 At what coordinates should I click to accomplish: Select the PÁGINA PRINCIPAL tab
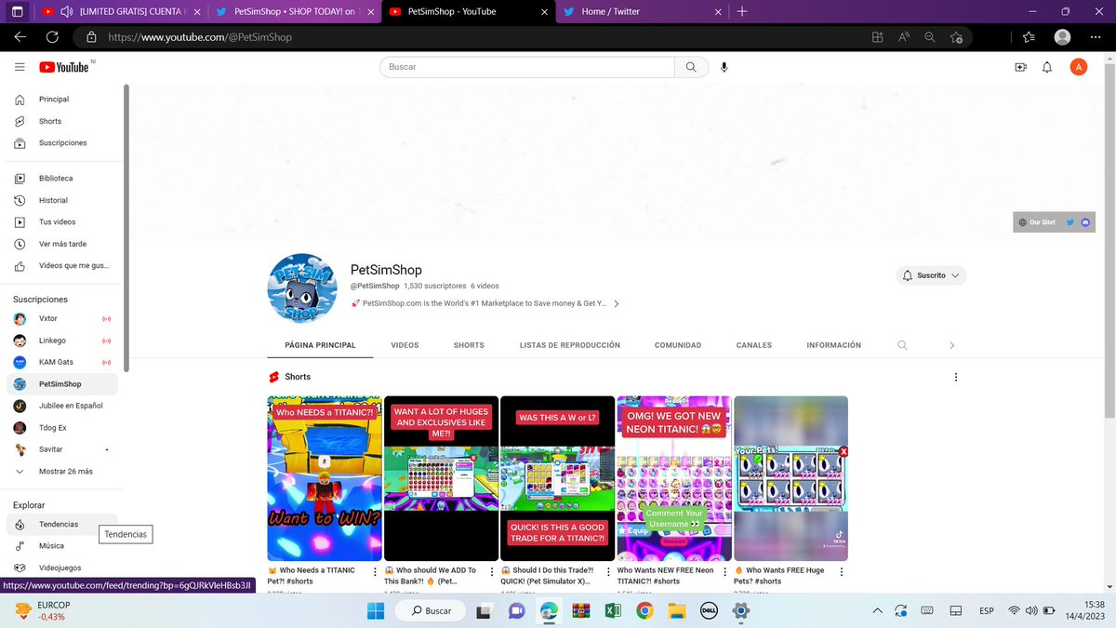[x=320, y=345]
